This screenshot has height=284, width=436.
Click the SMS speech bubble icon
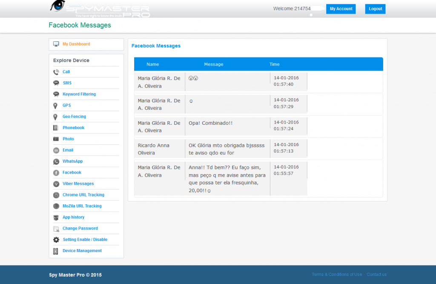pos(56,83)
